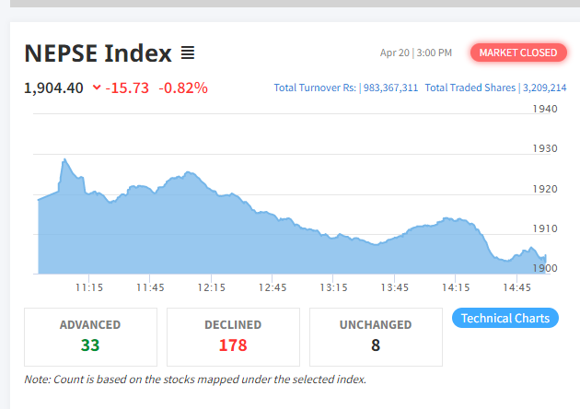This screenshot has height=409, width=580.
Task: Select the DECLINED stocks count box
Action: (x=233, y=336)
